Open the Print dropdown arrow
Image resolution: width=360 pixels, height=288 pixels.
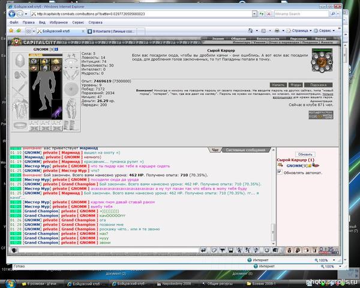(283, 31)
